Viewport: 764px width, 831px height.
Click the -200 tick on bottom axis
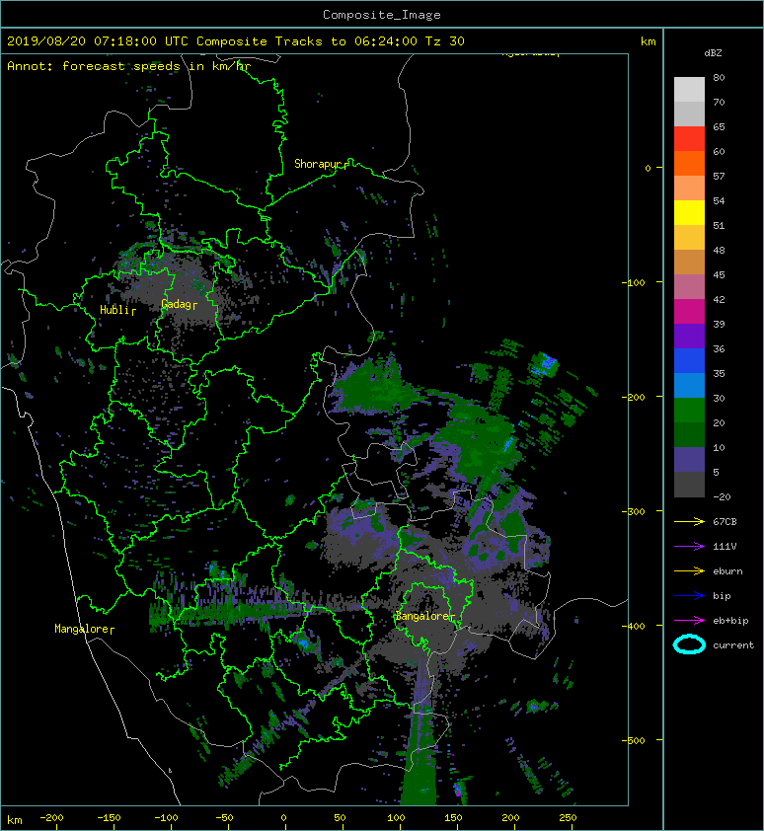point(51,818)
